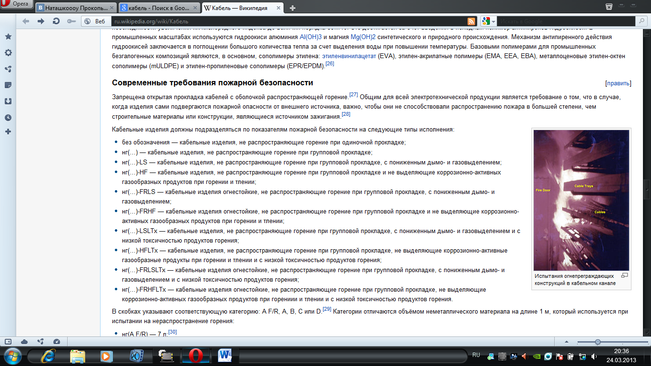The image size is (651, 366).
Task: Click footnote reference [28]
Action: click(346, 114)
